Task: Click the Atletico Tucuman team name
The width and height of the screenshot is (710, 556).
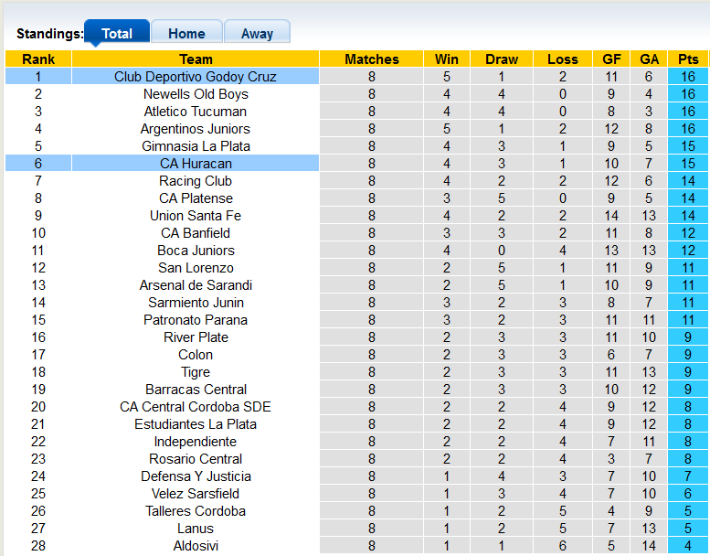Action: 196,112
